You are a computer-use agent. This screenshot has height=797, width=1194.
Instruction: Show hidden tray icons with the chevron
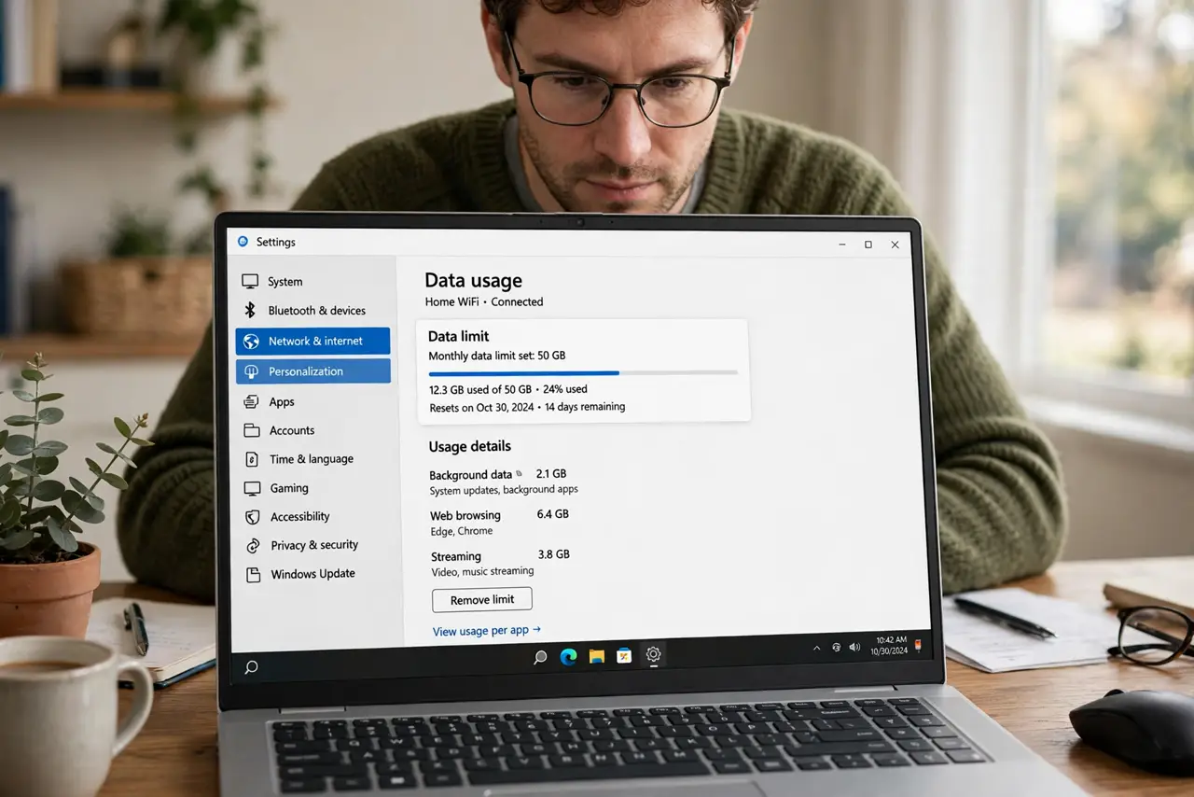click(817, 648)
